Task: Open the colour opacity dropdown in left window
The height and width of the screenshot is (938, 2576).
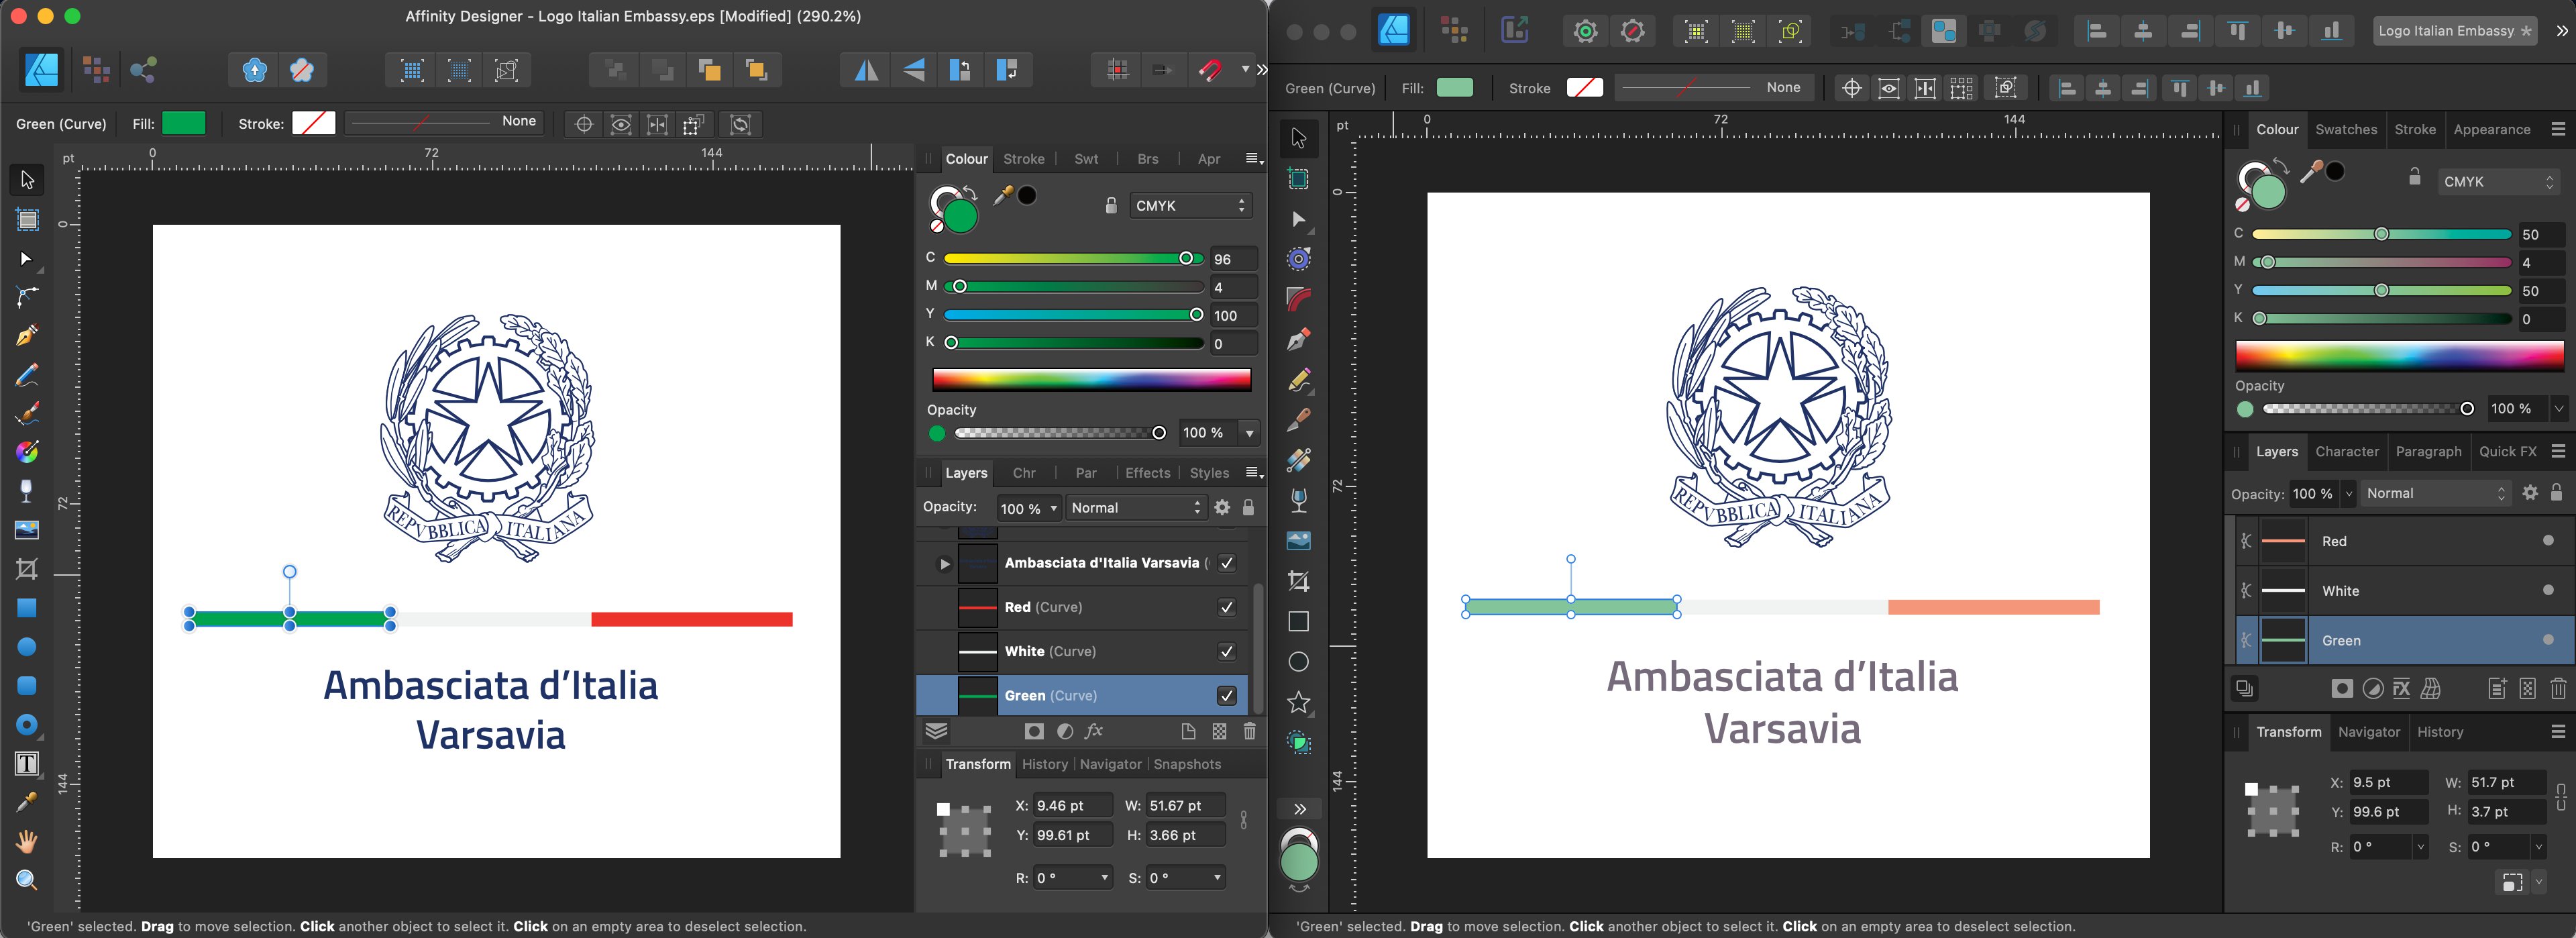Action: (x=1249, y=433)
